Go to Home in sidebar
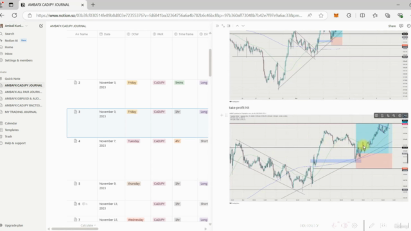411x231 pixels. tap(8, 47)
